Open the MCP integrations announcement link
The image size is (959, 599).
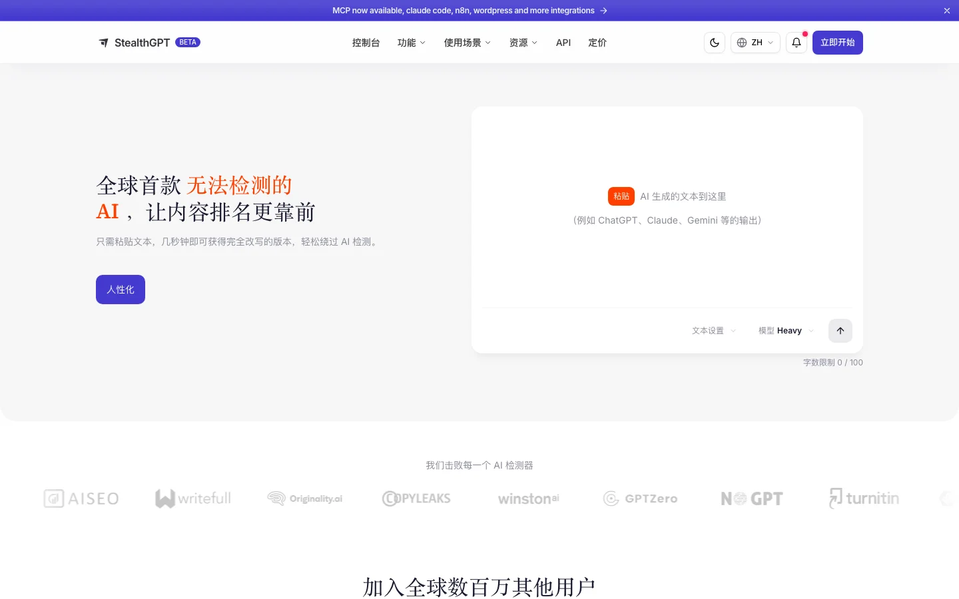(x=470, y=11)
